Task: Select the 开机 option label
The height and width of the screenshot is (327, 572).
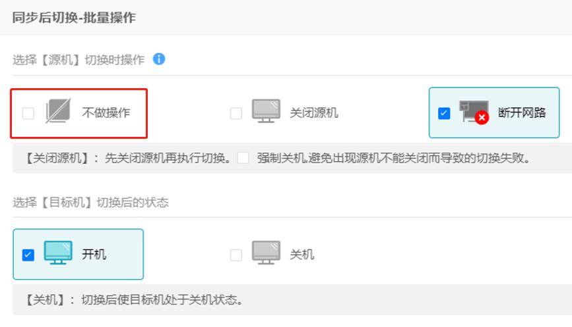Action: tap(94, 254)
